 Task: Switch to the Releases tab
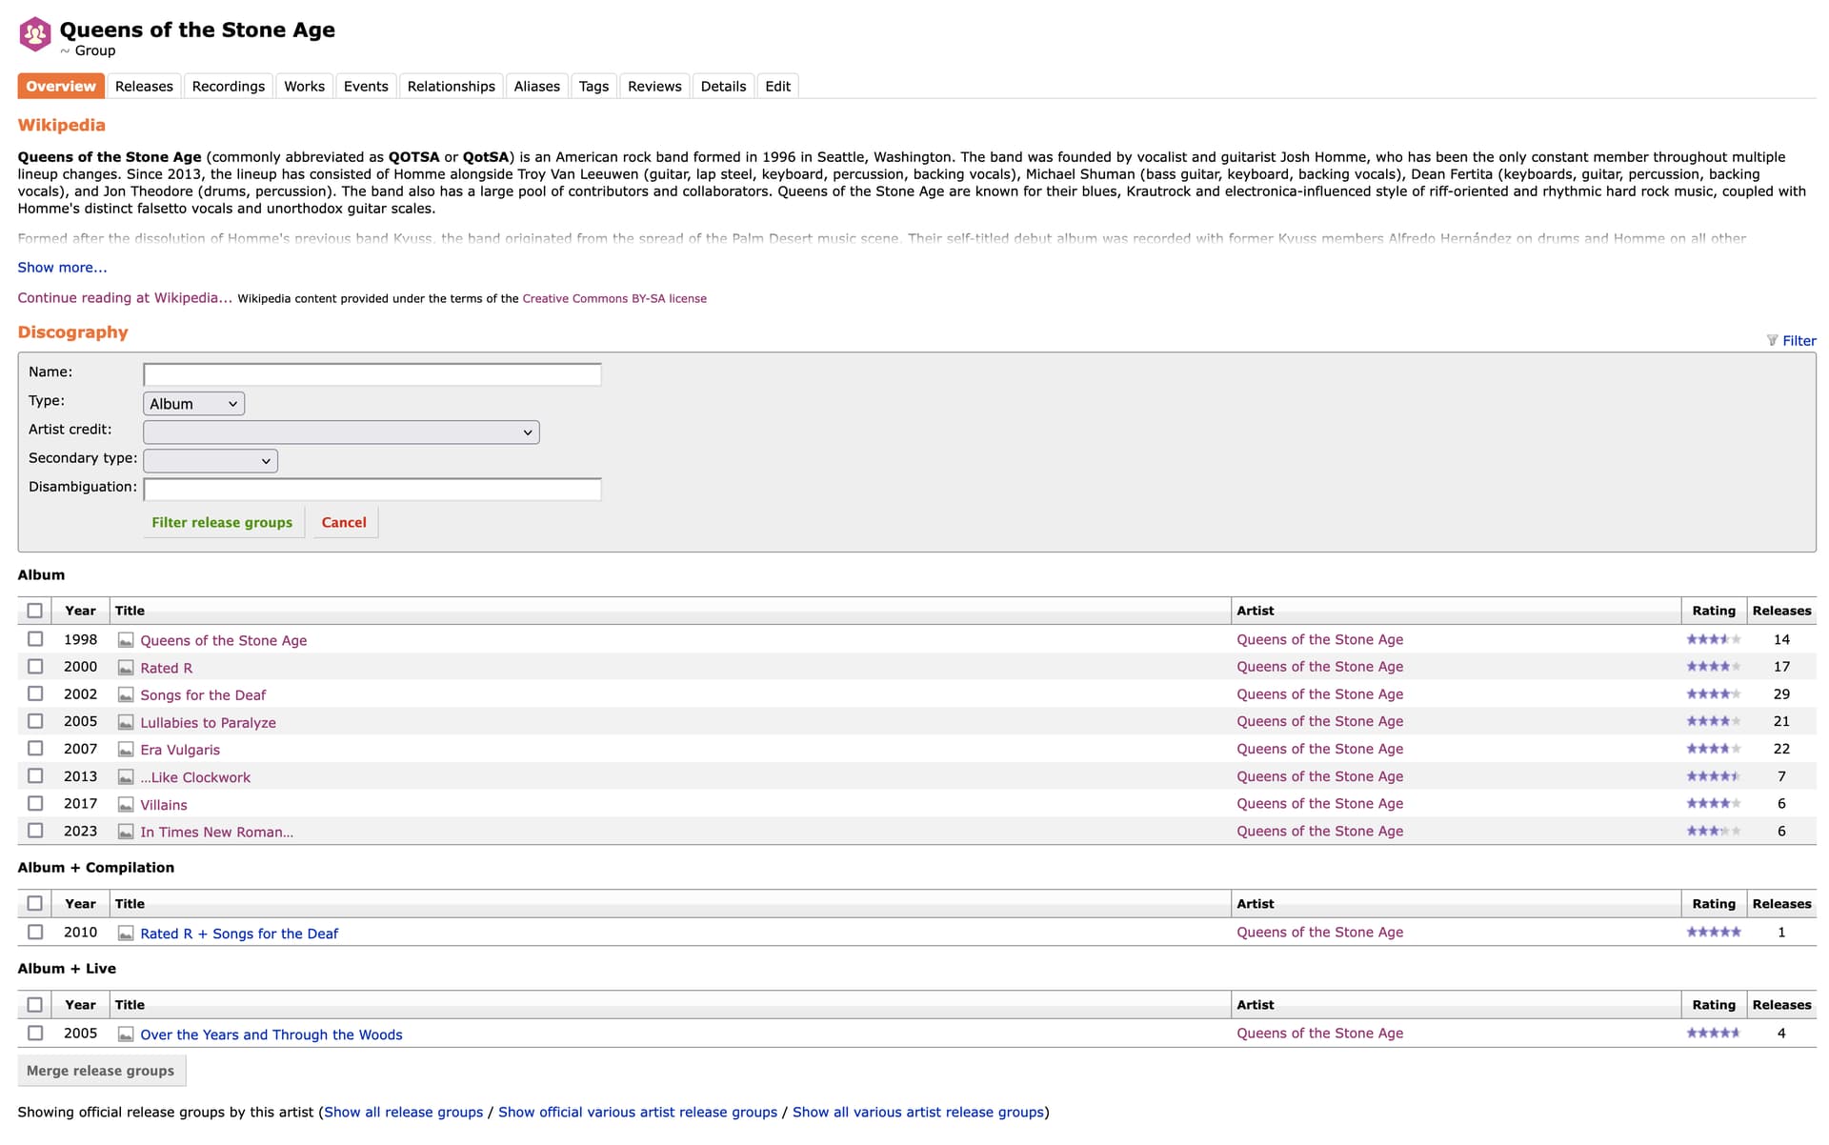point(144,86)
